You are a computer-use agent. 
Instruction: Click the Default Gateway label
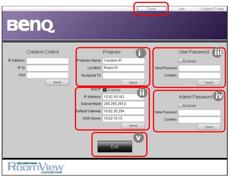tap(88, 111)
